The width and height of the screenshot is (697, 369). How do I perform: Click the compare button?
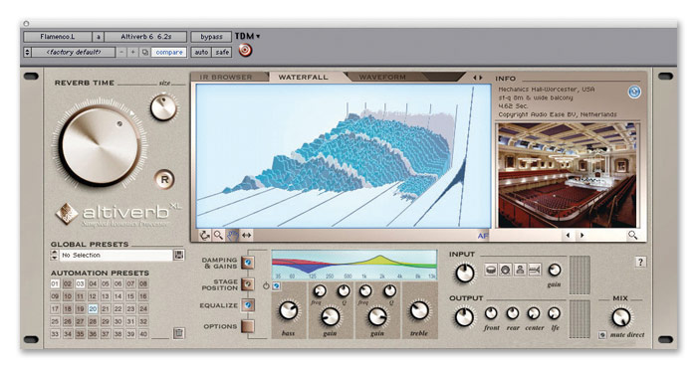[x=169, y=52]
